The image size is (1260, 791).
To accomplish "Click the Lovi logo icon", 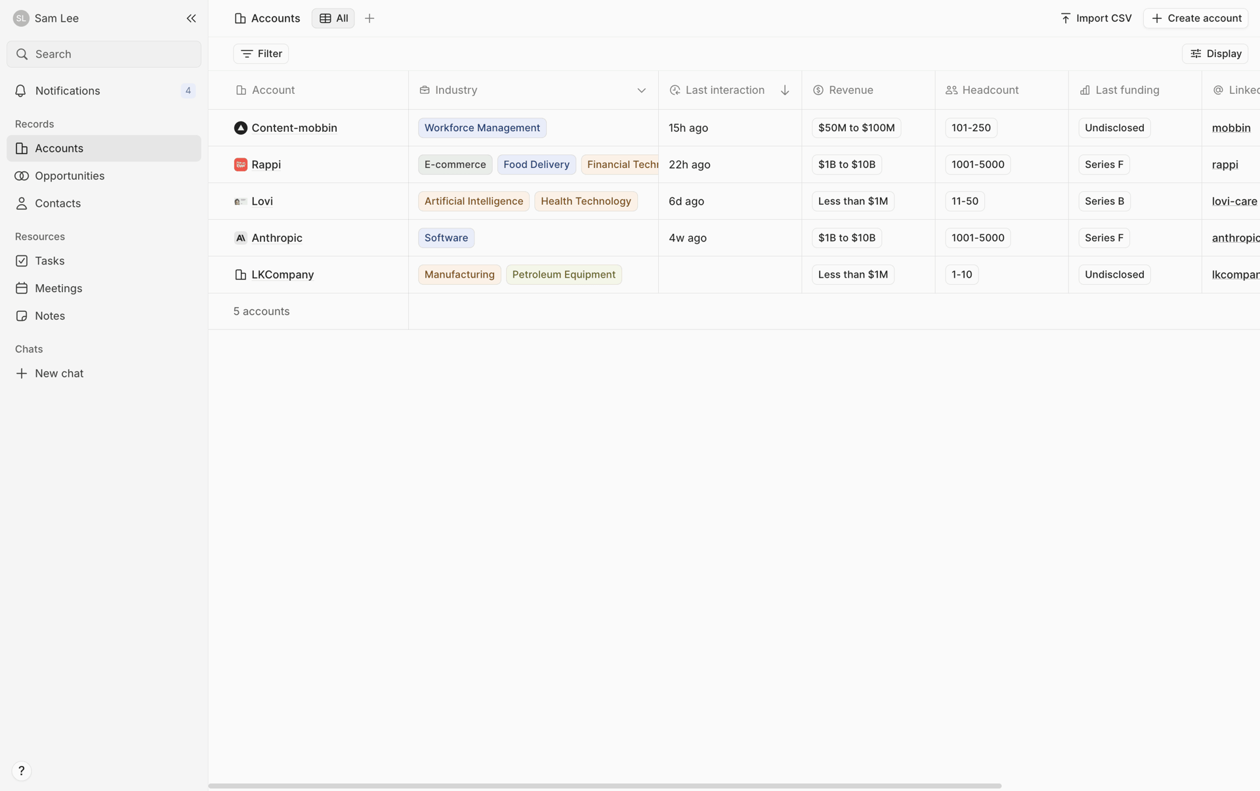I will coord(241,202).
